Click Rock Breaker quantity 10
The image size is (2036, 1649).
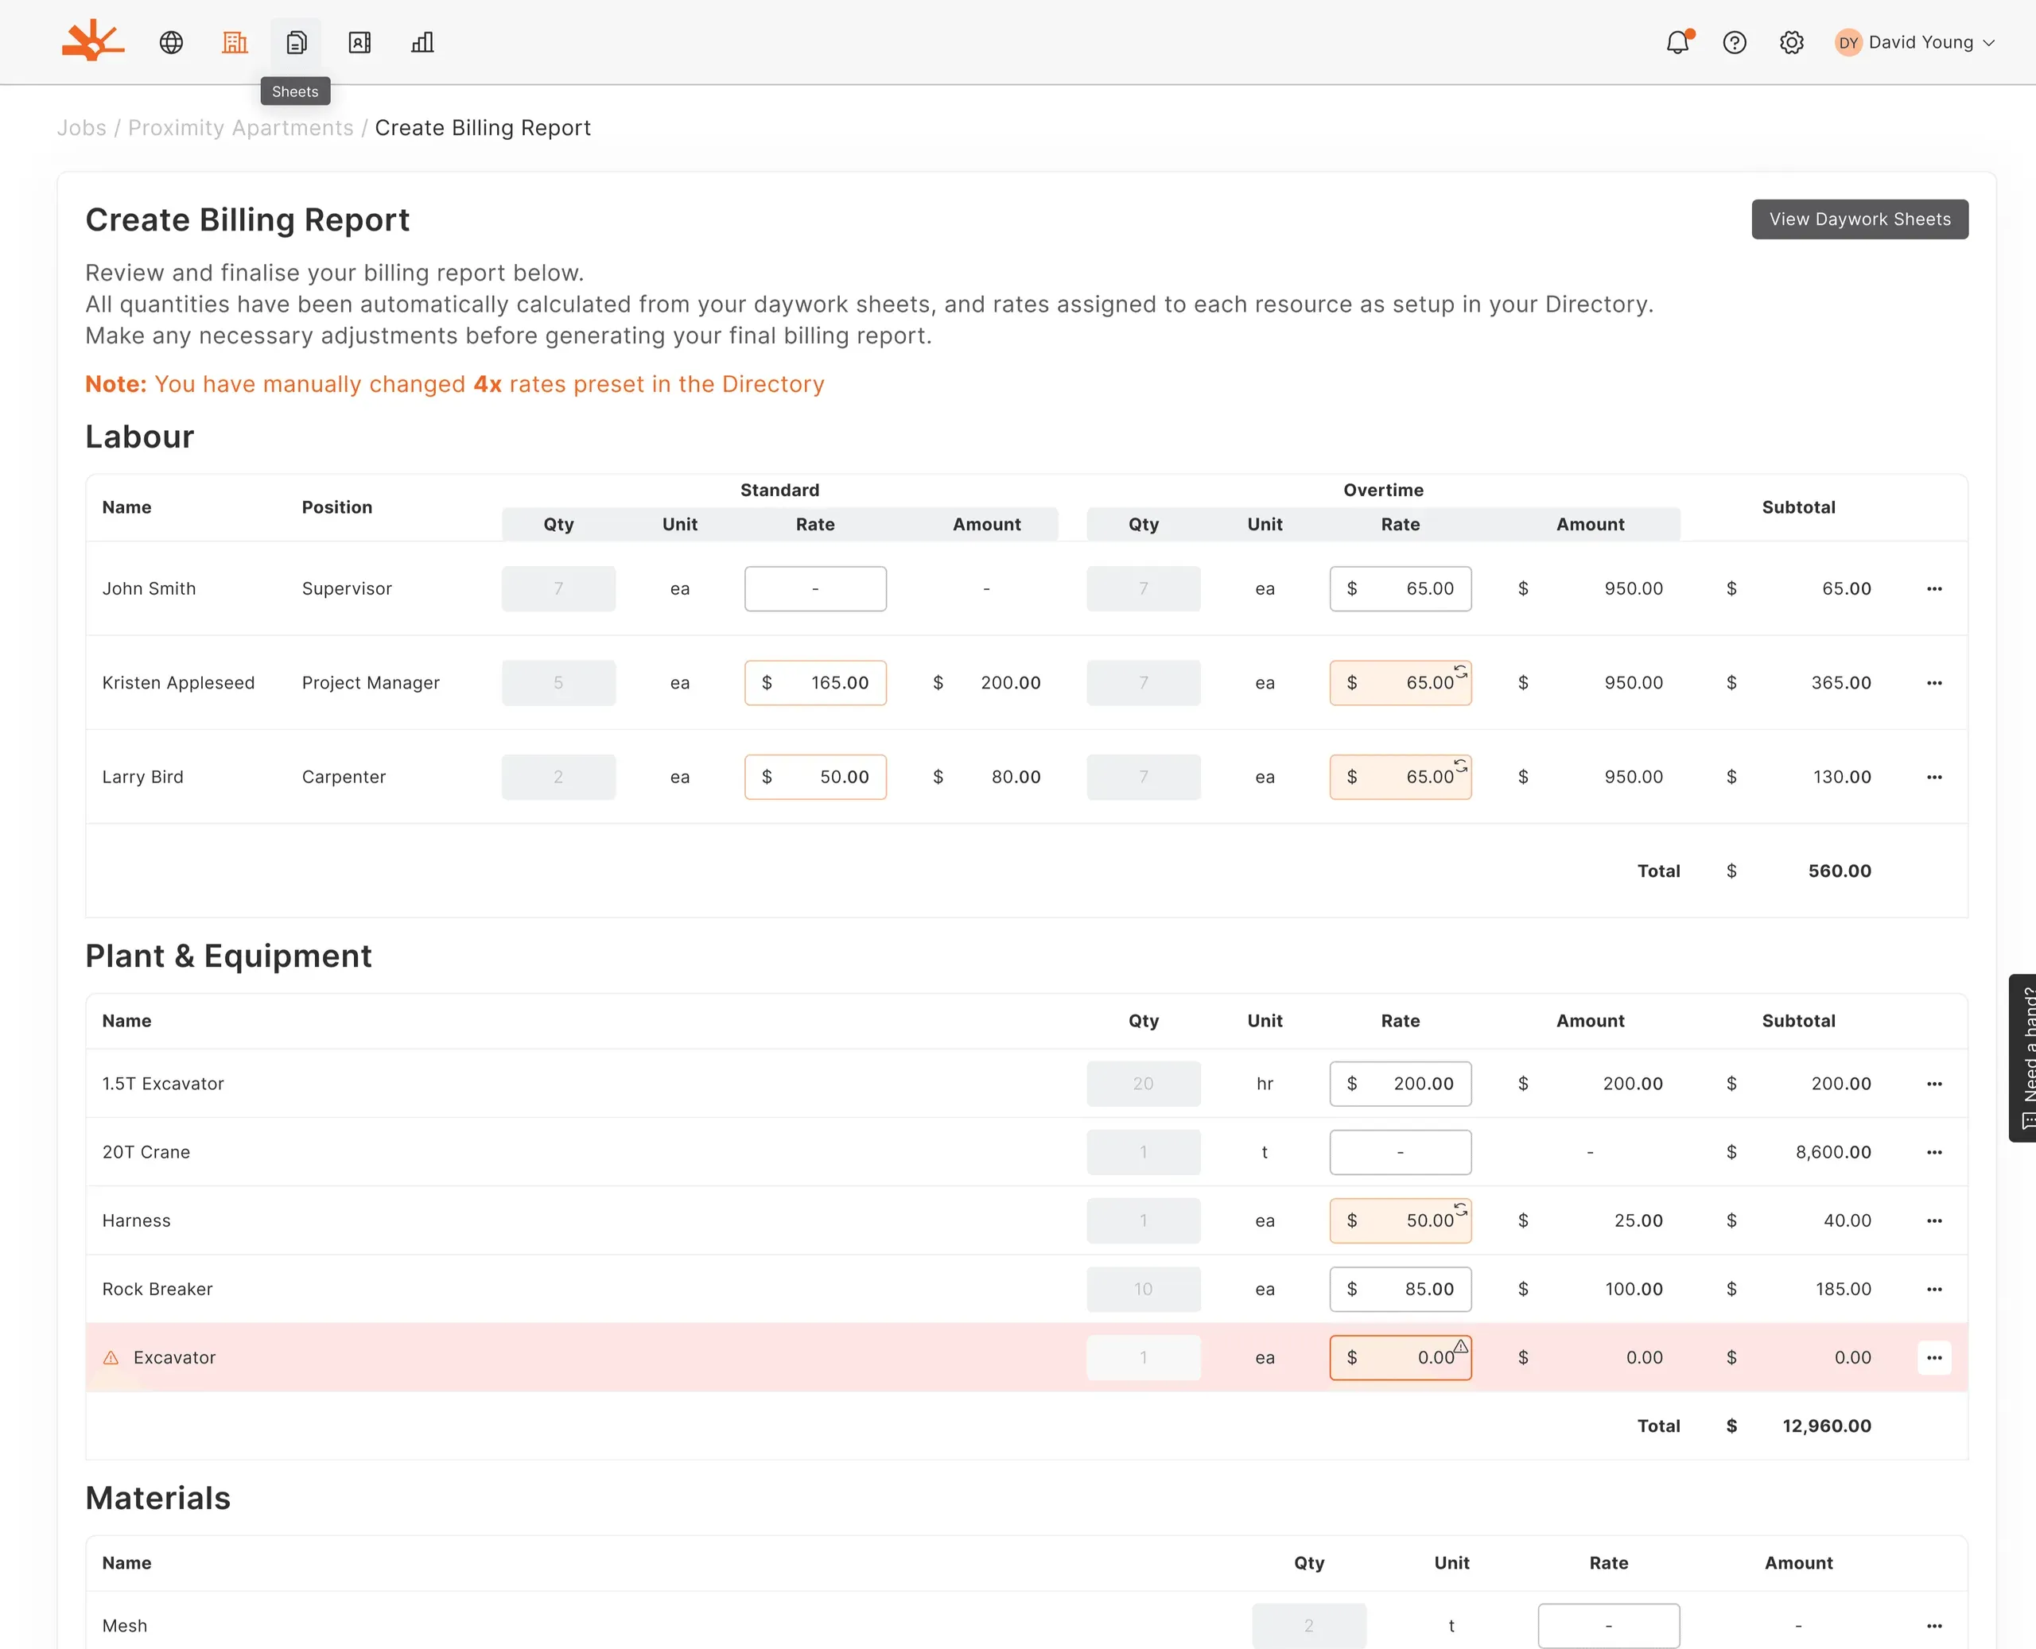1144,1289
